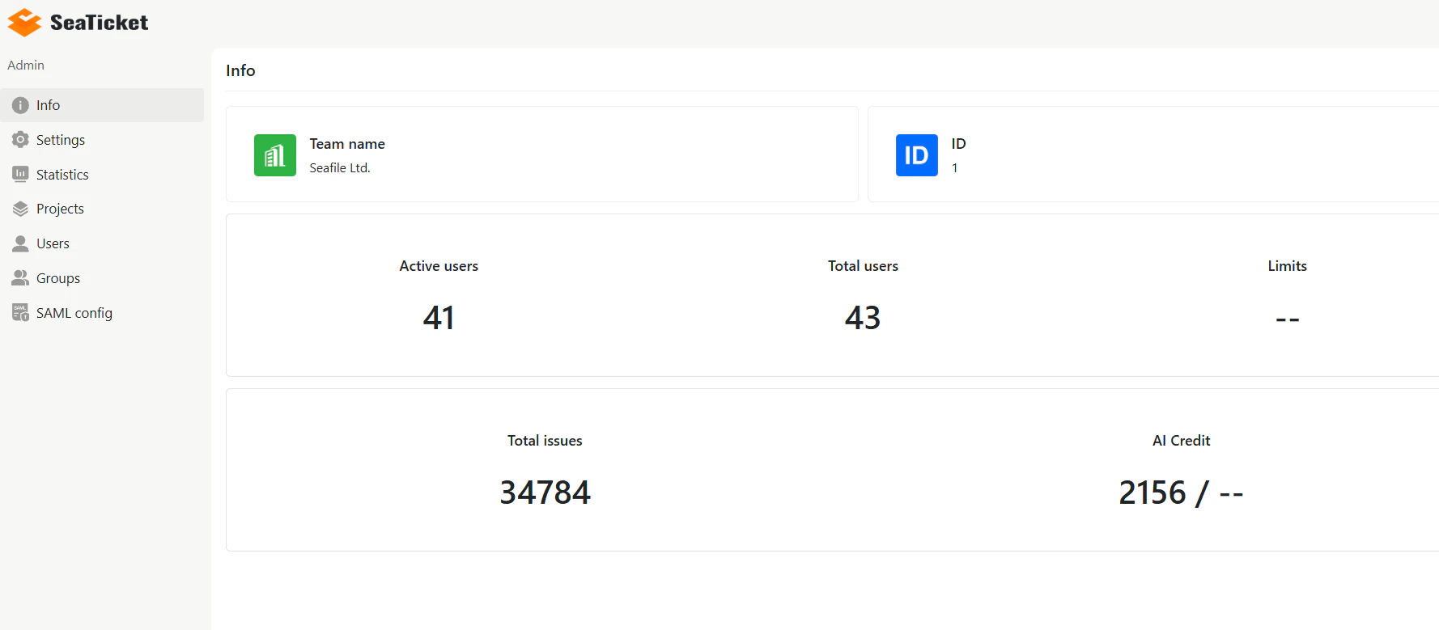The width and height of the screenshot is (1439, 630).
Task: Click the ID value 1
Action: pyautogui.click(x=955, y=168)
